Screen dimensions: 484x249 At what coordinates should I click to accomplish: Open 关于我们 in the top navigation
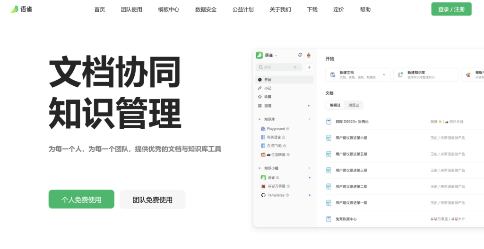[x=280, y=9]
